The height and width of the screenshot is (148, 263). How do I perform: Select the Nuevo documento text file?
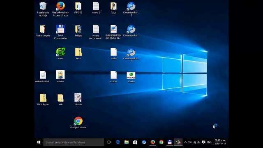pyautogui.click(x=96, y=32)
